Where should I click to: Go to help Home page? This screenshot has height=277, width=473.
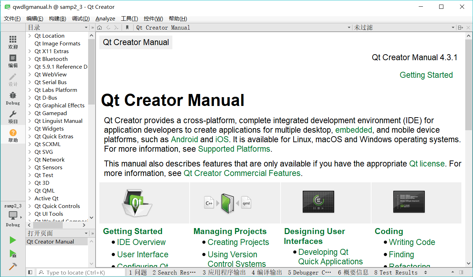click(100, 27)
